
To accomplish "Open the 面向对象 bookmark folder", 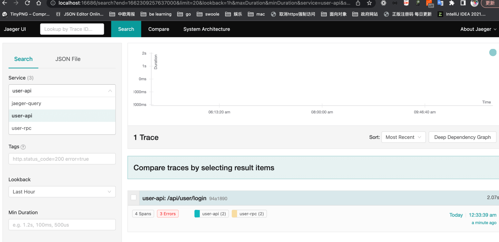I will (x=334, y=14).
